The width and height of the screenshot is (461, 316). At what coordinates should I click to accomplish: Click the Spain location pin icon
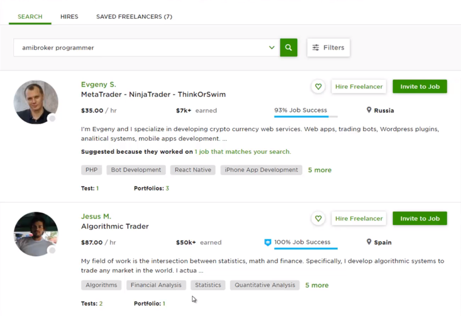coord(369,242)
